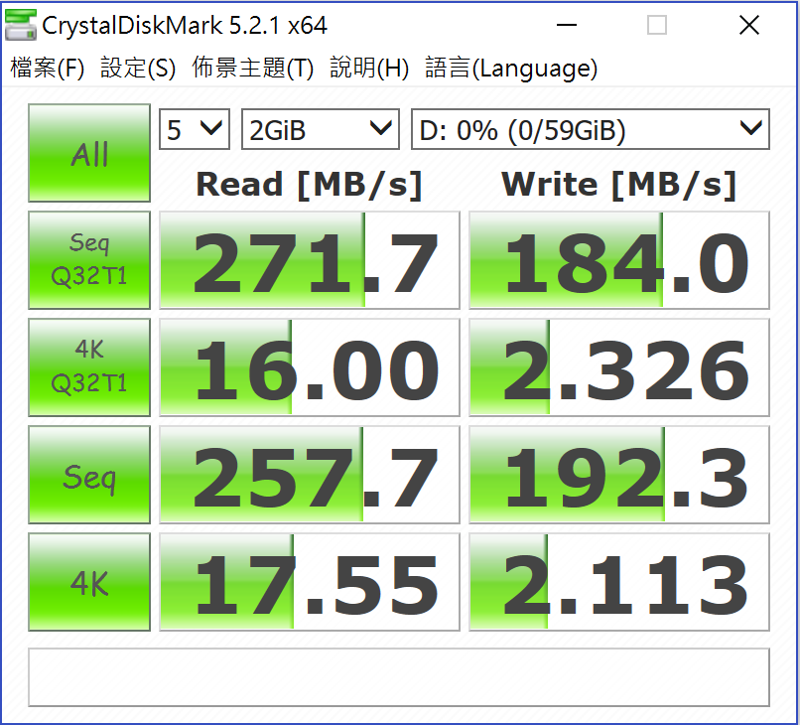The width and height of the screenshot is (800, 725).
Task: Click the 4K Q32T1 read value 16.00
Action: click(310, 367)
